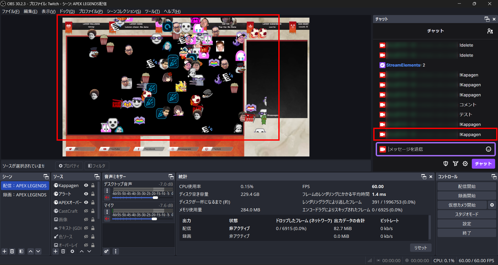Open the 編集 menu

(30, 11)
